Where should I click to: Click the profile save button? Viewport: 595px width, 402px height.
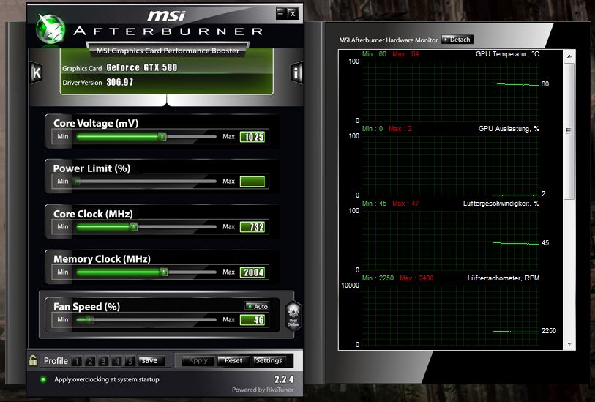(151, 360)
